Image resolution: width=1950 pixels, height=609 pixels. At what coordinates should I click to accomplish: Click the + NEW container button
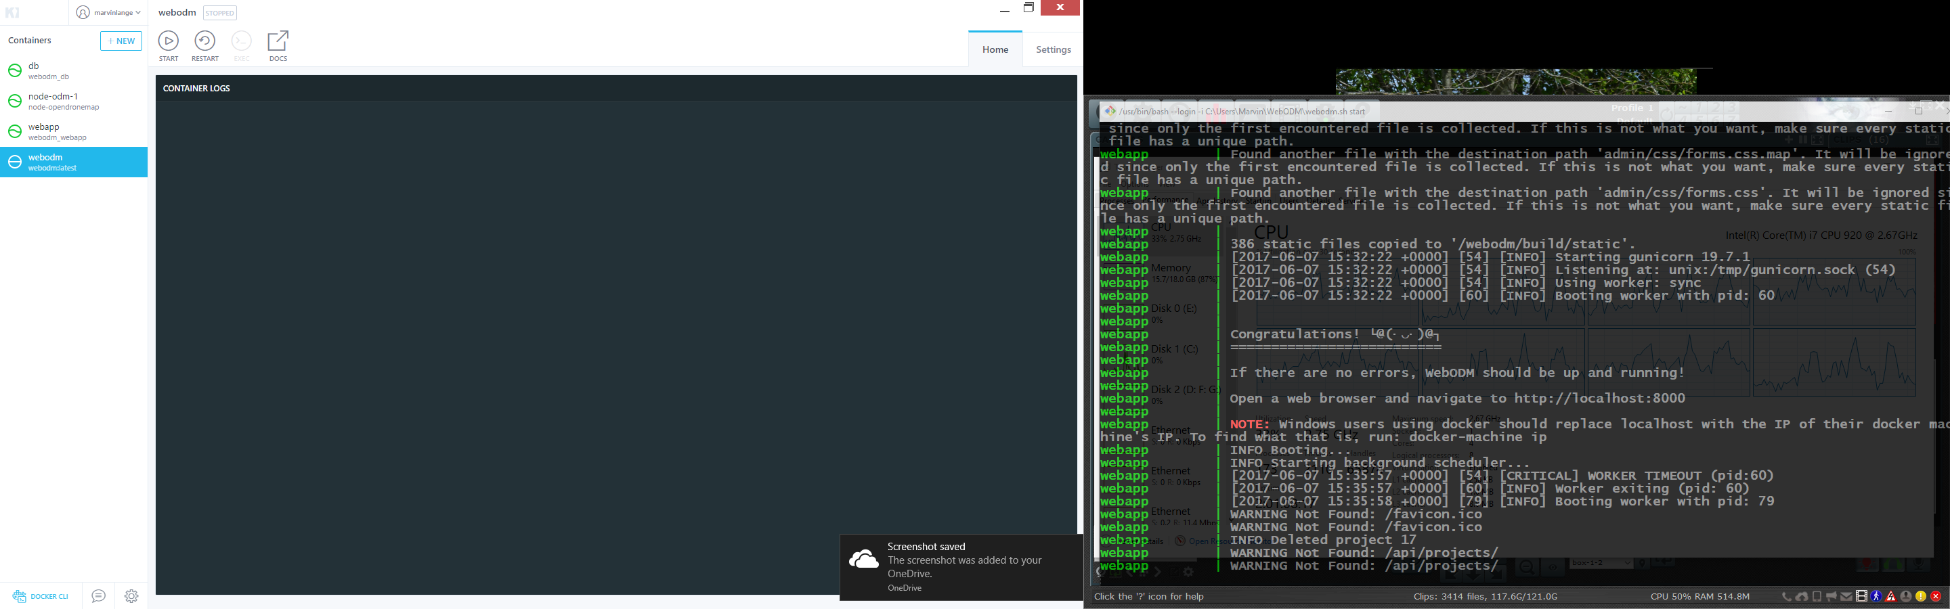click(x=121, y=41)
